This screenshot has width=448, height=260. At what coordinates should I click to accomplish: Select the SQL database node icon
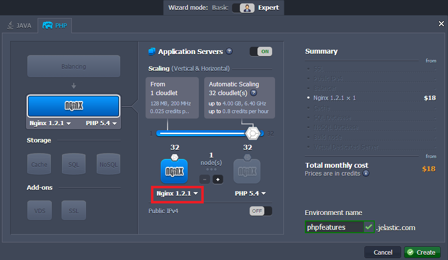pos(73,164)
